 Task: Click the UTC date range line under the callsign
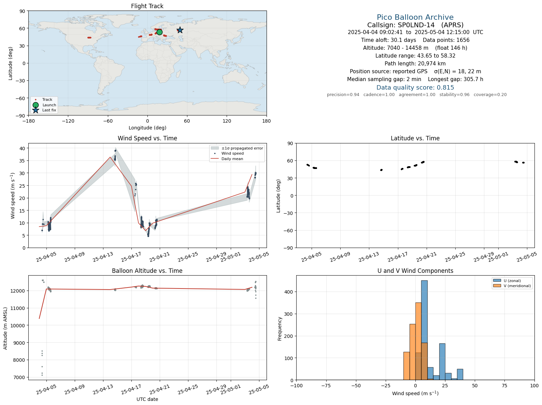[x=415, y=32]
